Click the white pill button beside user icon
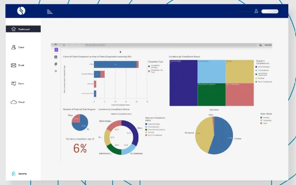 270,11
